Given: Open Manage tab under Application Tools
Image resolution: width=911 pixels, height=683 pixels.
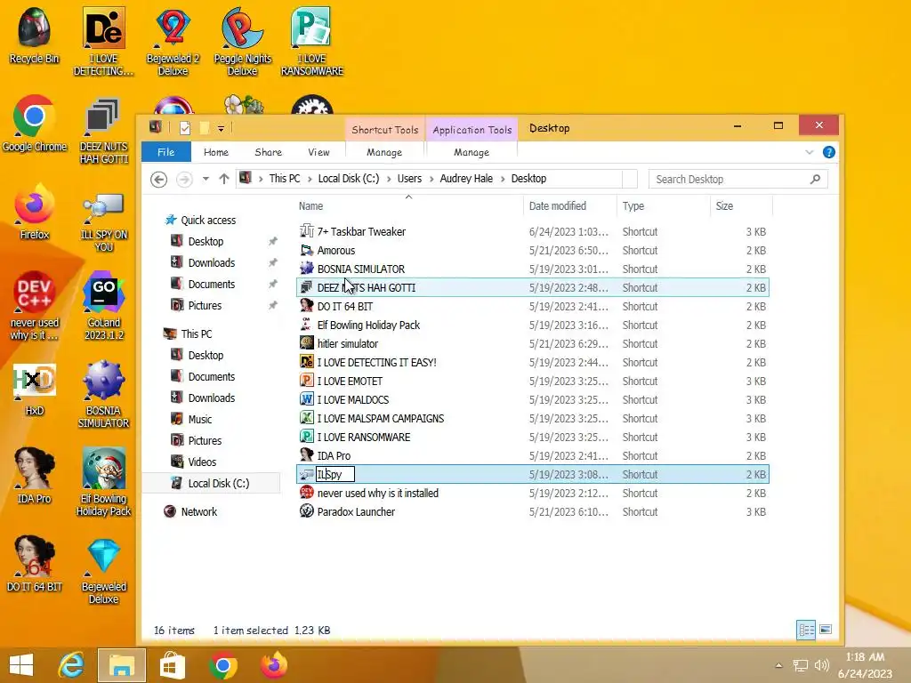Looking at the screenshot, I should [472, 152].
